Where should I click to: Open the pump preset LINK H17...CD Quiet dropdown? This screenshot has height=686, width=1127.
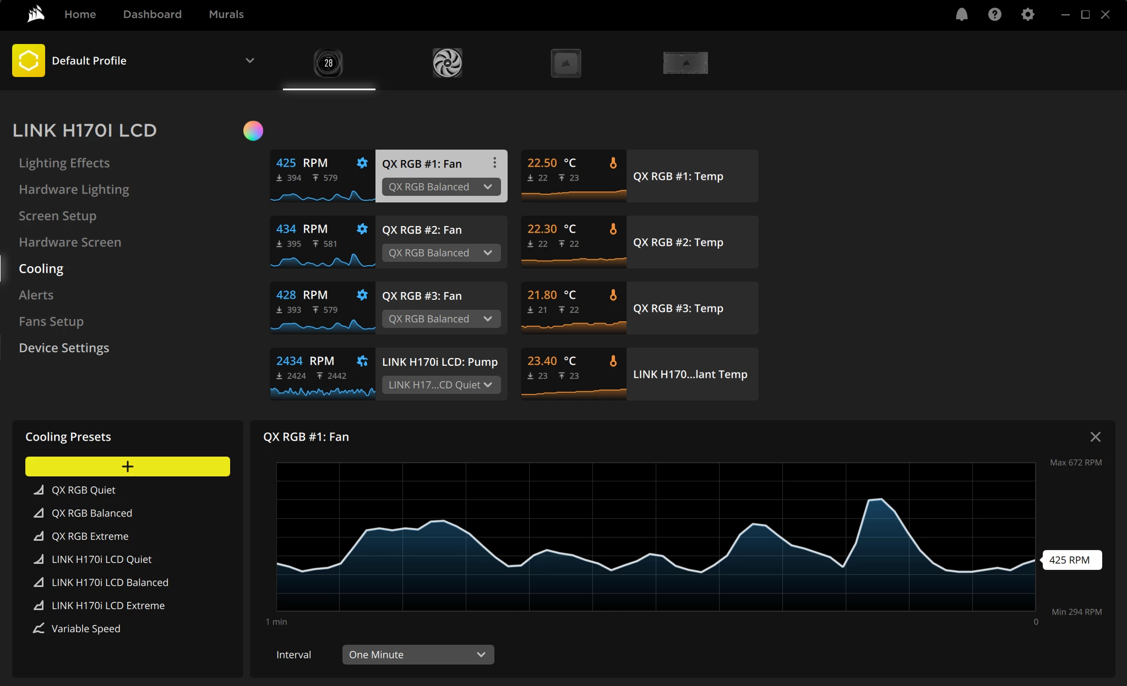[440, 385]
